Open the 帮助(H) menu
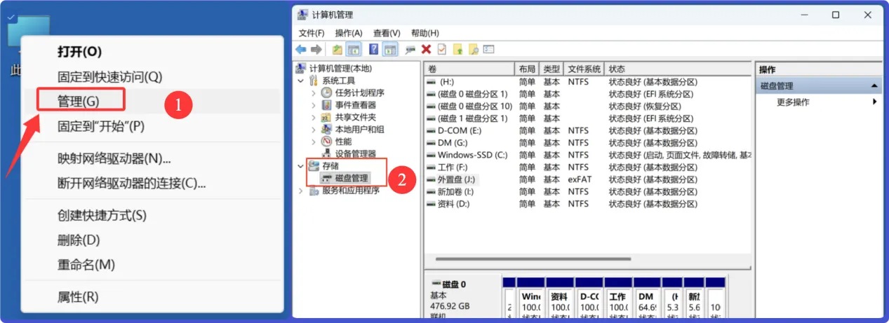 coord(425,33)
